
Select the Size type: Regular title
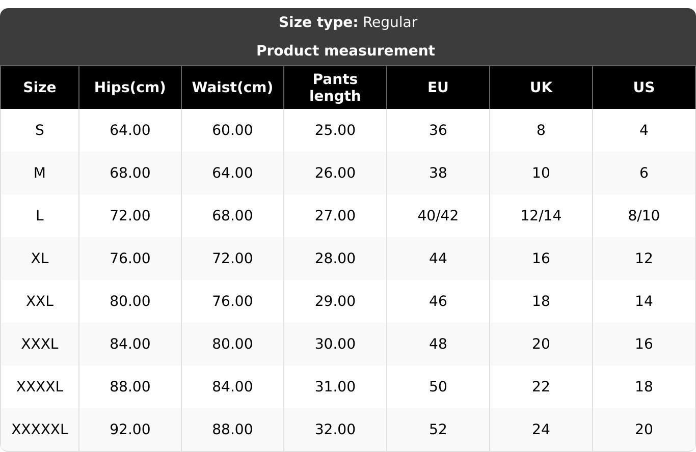coord(348,22)
